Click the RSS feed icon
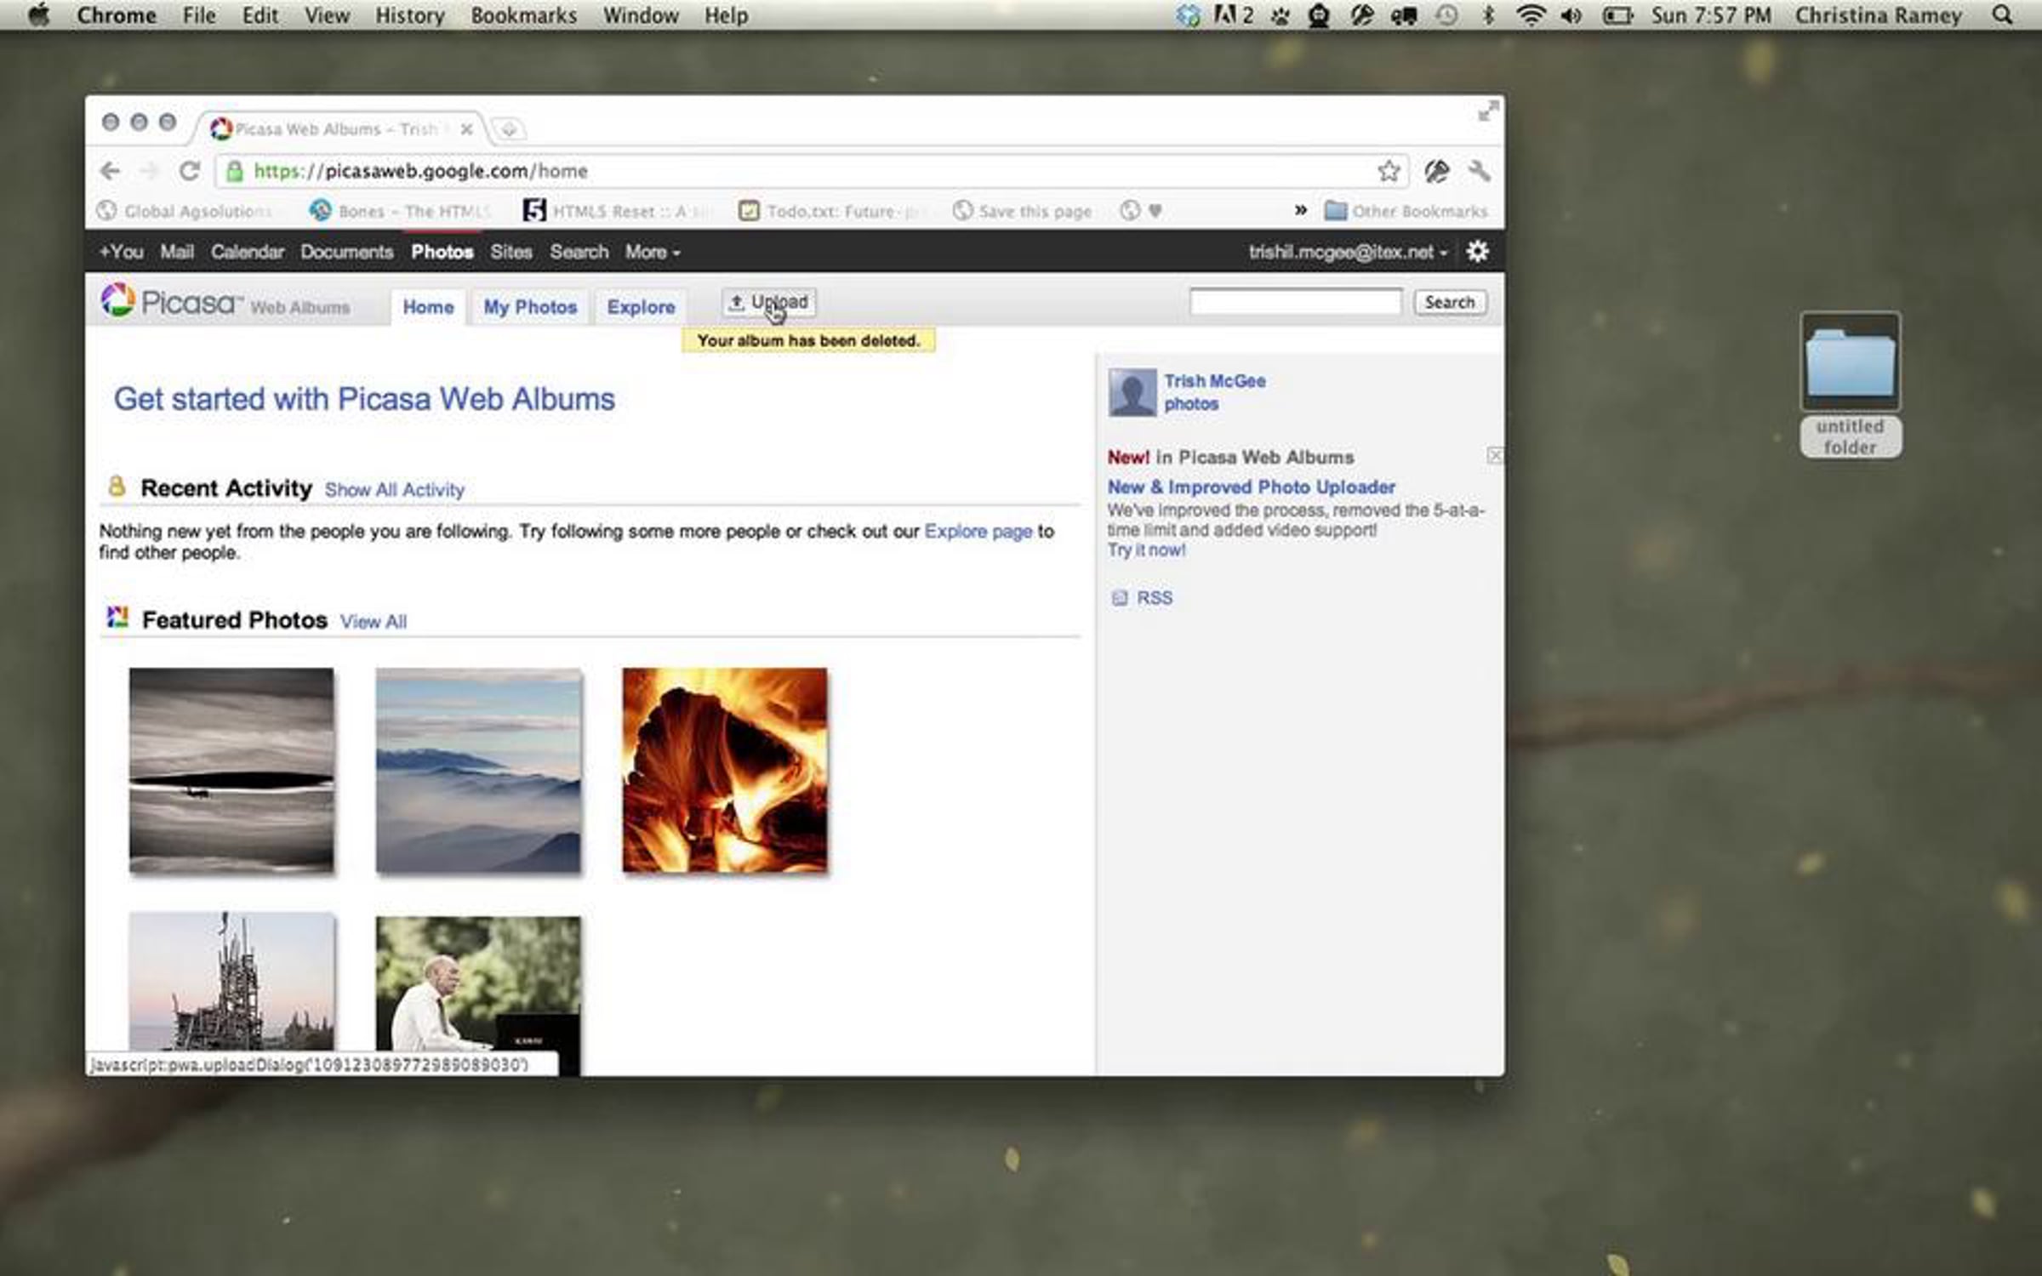Screen dimensions: 2042x1276 (x=1120, y=598)
